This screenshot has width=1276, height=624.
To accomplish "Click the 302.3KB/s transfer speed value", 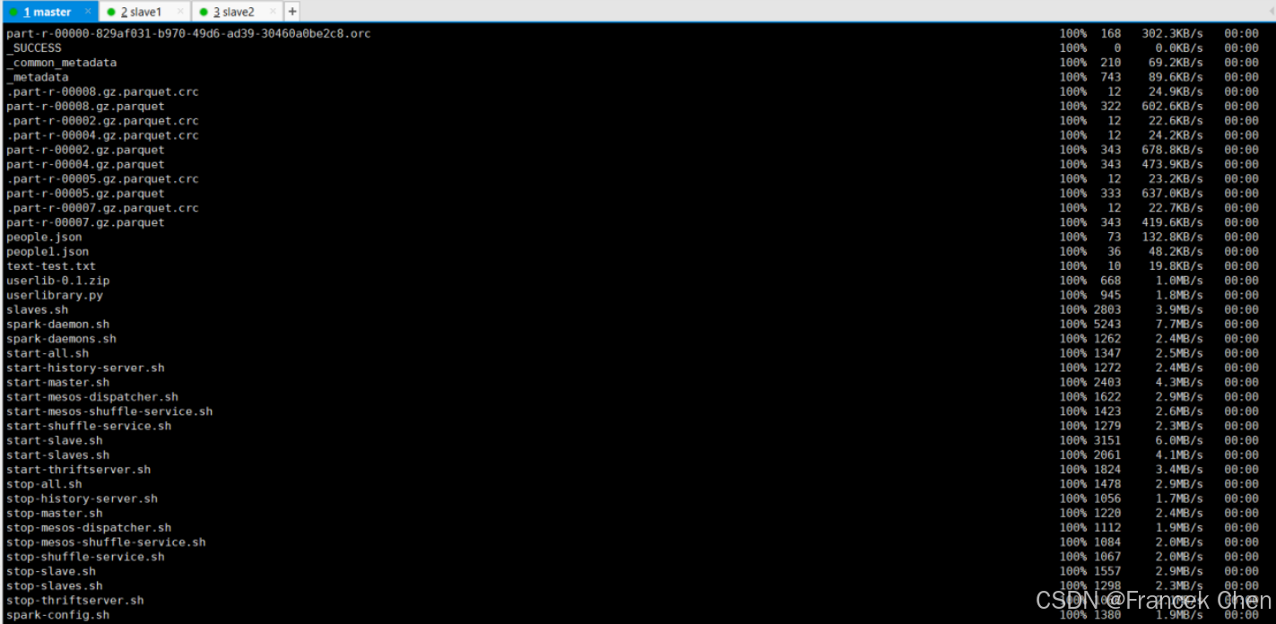I will [1172, 33].
